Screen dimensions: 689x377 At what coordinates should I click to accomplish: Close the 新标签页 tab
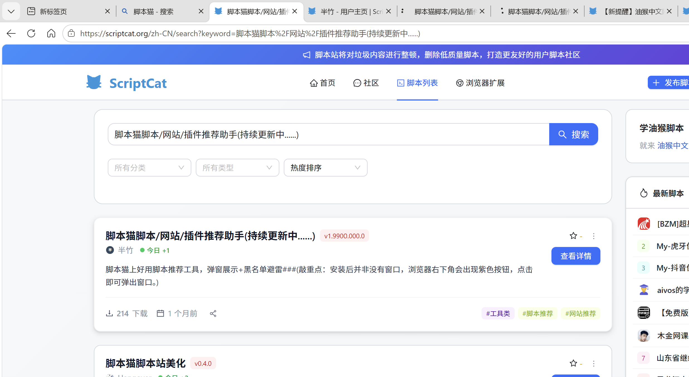click(107, 11)
